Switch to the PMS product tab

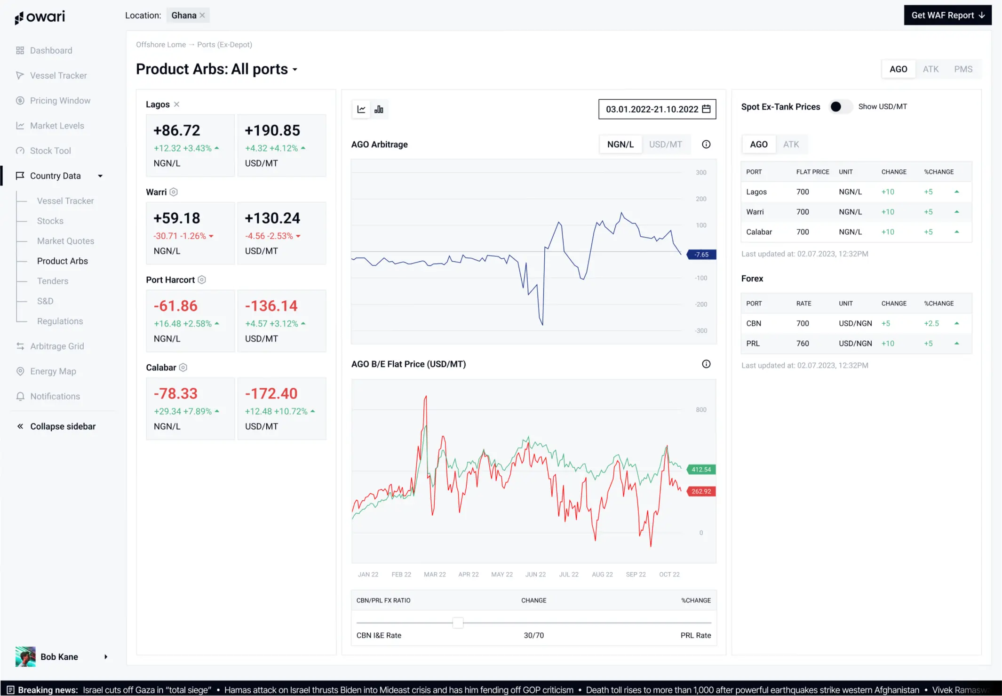coord(963,69)
